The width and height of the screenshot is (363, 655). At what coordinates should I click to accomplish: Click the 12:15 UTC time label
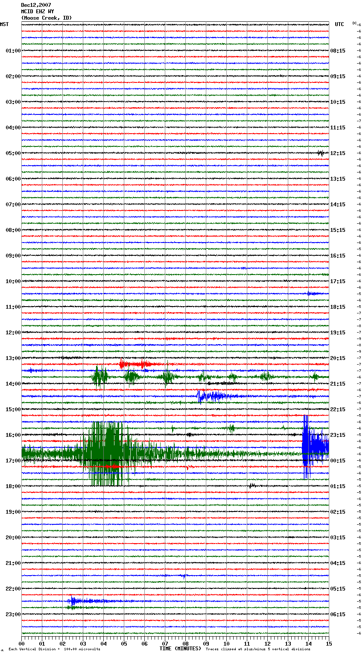coord(338,153)
